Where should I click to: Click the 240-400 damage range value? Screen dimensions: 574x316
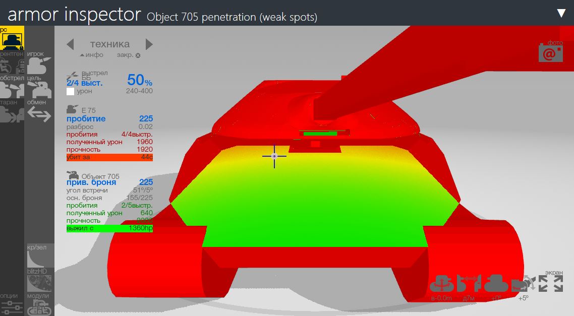point(139,91)
